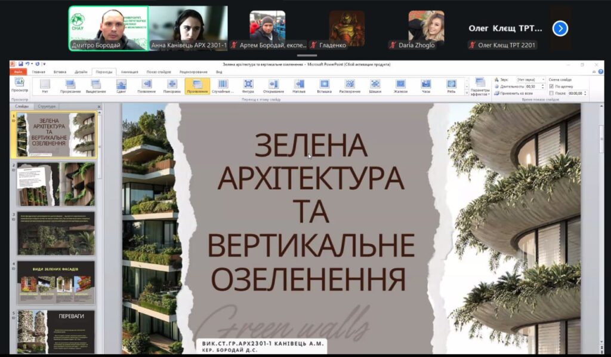611x357 pixels.
Task: Switch to the Структура pane tab
Action: pos(46,106)
